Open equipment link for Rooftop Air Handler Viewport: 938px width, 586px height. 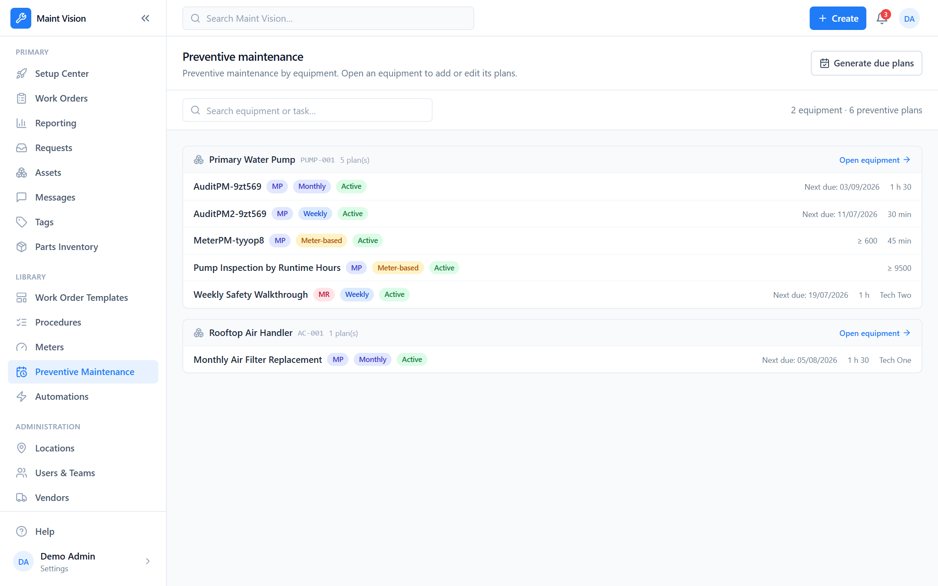(x=875, y=333)
